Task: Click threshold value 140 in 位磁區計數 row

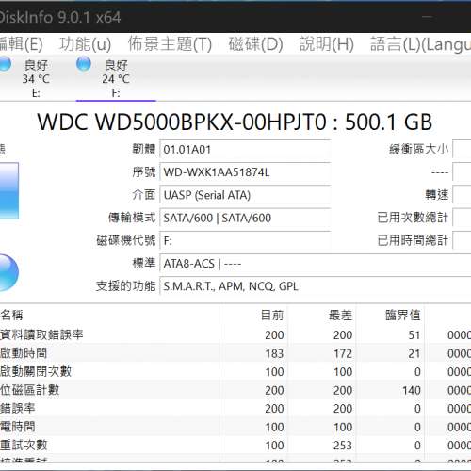Action: point(412,390)
